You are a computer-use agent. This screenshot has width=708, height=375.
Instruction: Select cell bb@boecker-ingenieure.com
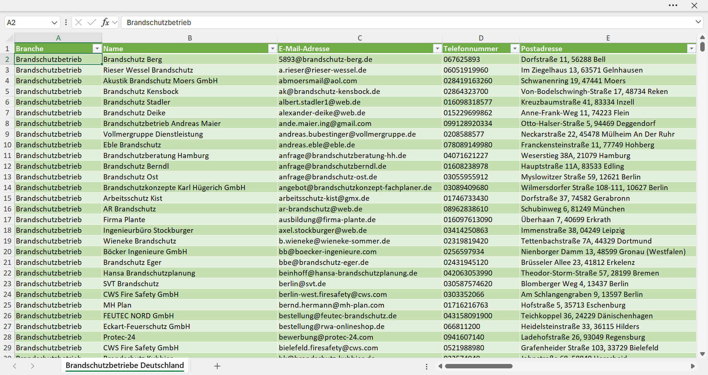pyautogui.click(x=360, y=252)
